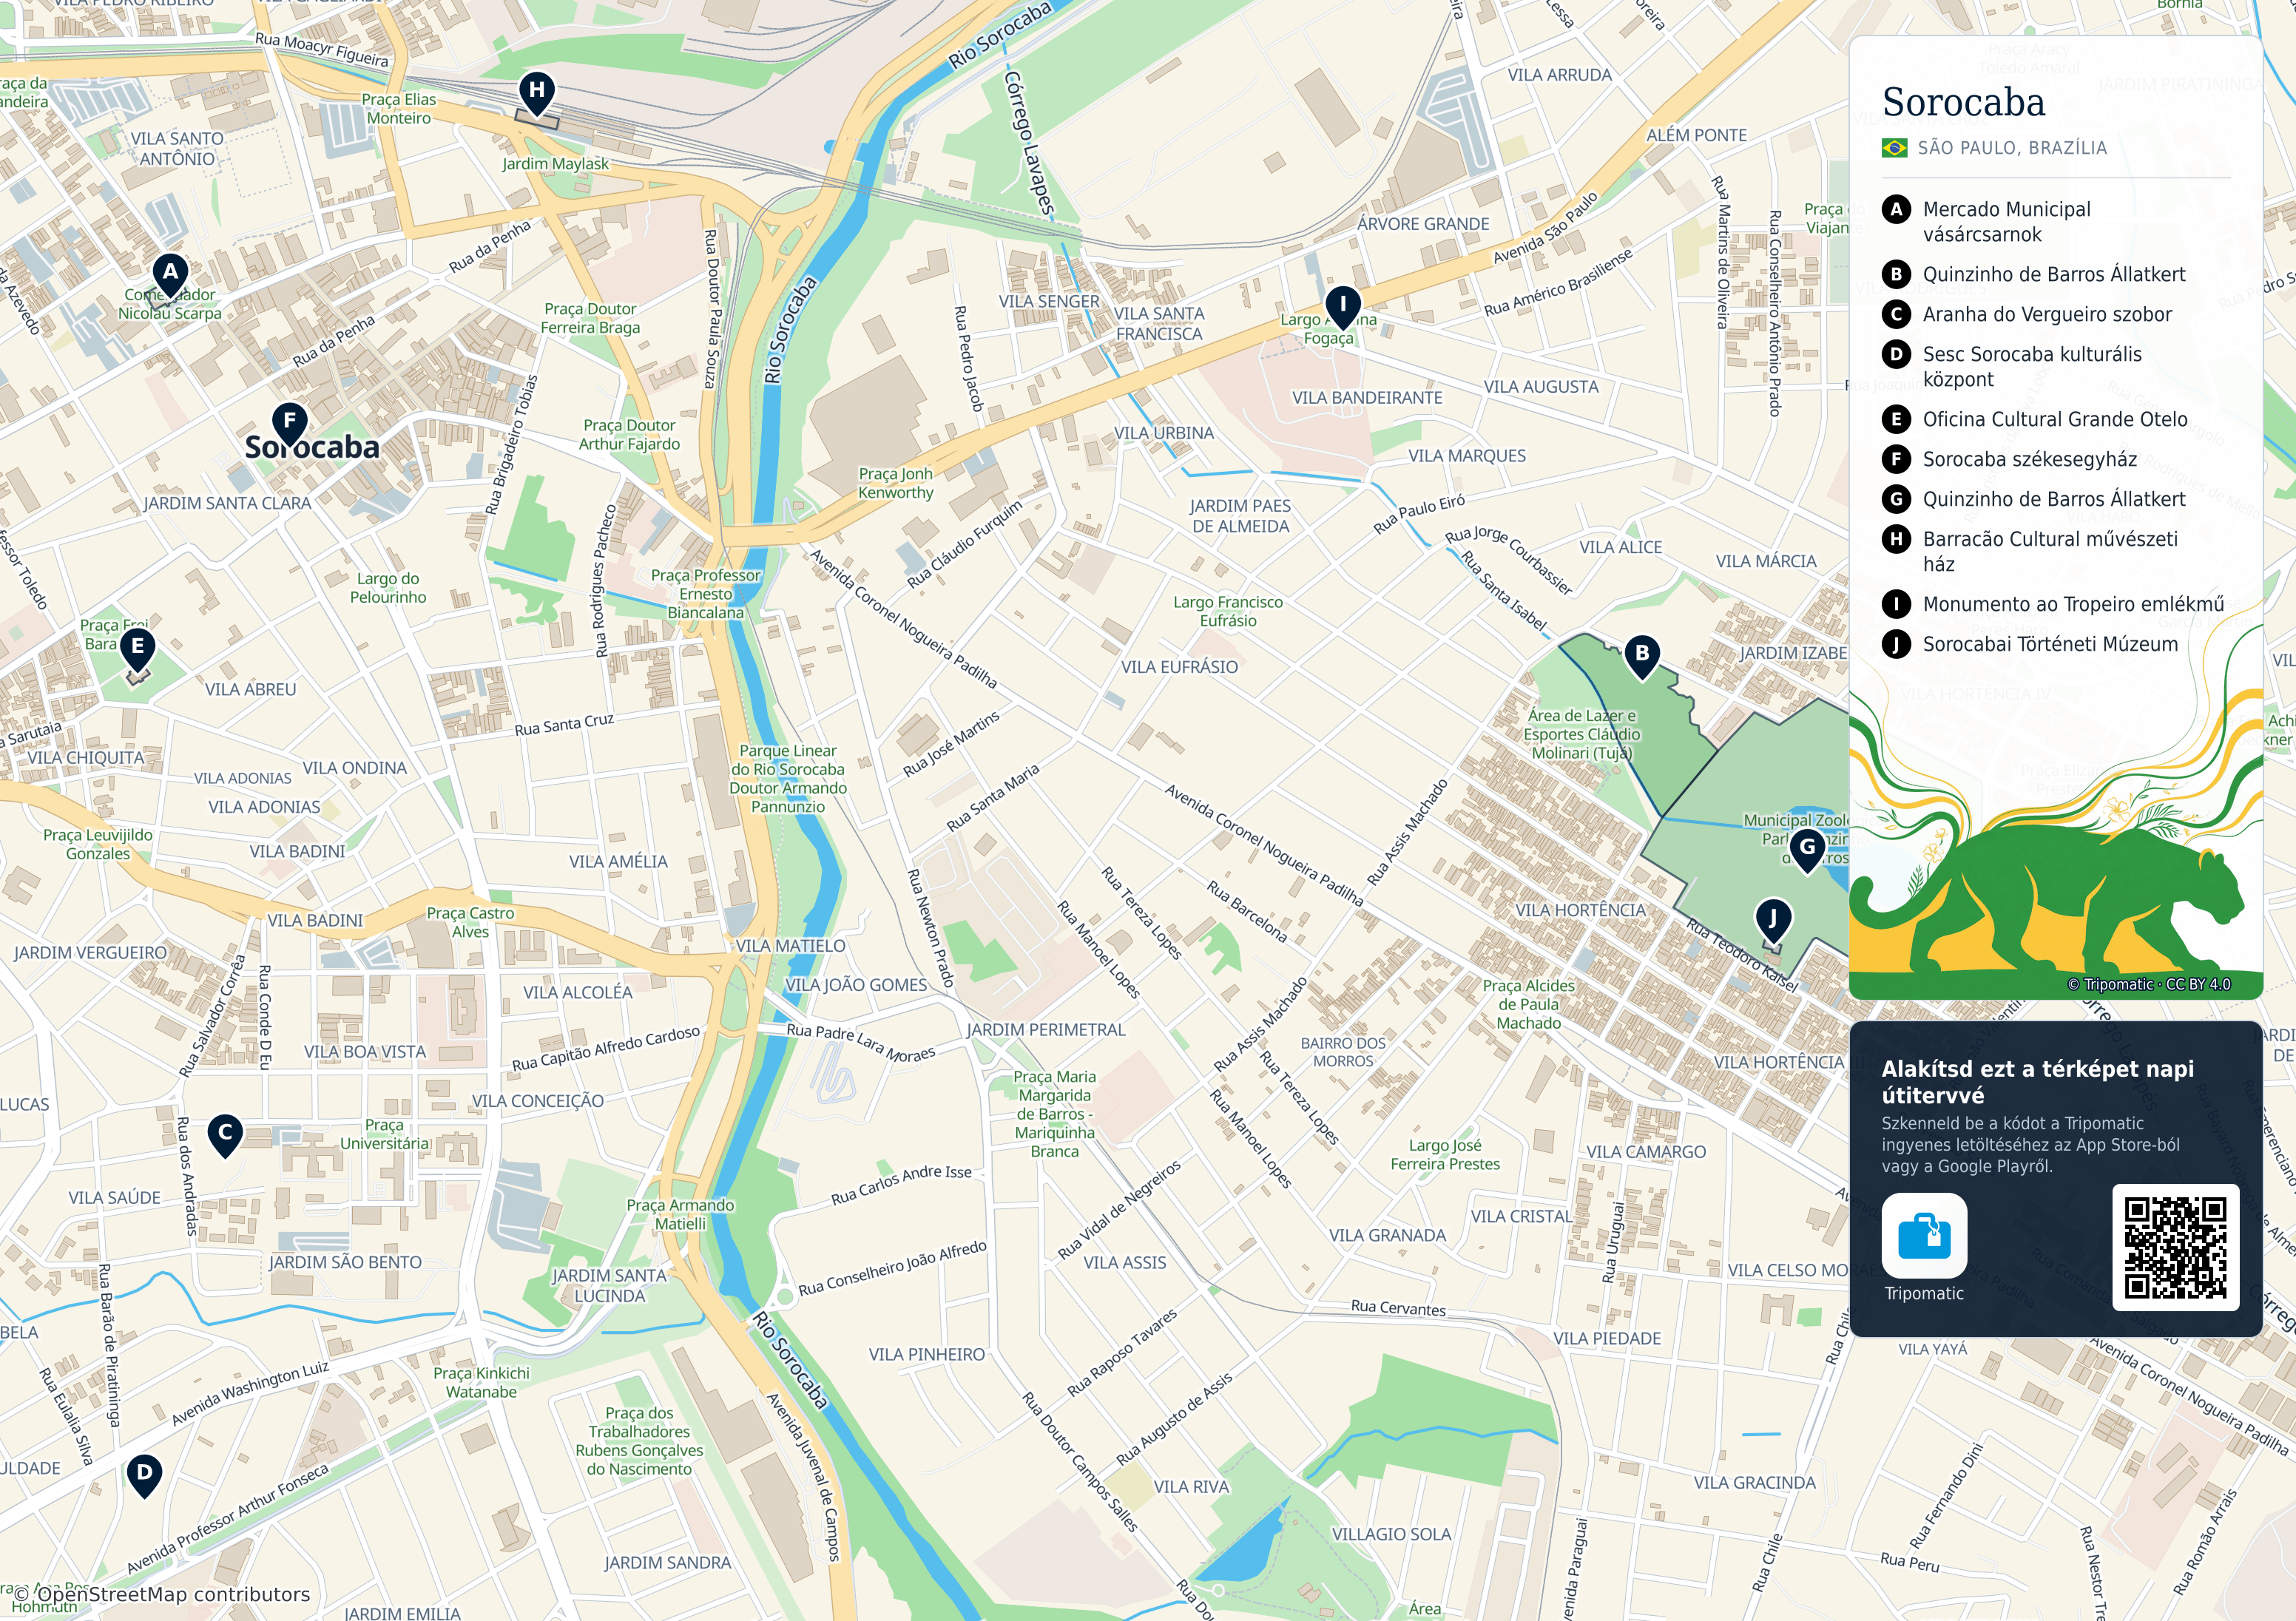Image resolution: width=2296 pixels, height=1621 pixels.
Task: Open Sesc Sorocaba kulturális központ entry
Action: pyautogui.click(x=2032, y=367)
